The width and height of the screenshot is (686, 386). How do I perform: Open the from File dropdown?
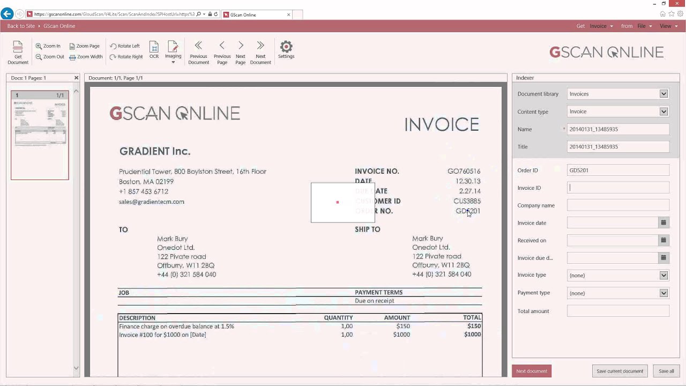point(645,26)
